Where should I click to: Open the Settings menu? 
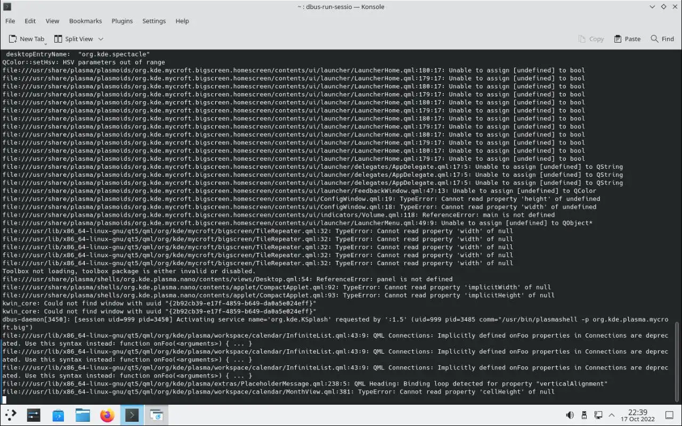(154, 21)
